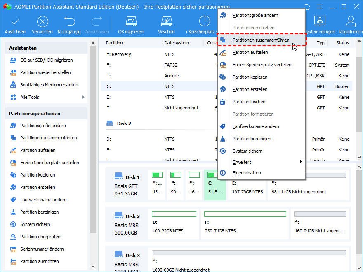Click sidebar Partition aufteilen icon
Screen dimensions: 363x272
coord(13,150)
